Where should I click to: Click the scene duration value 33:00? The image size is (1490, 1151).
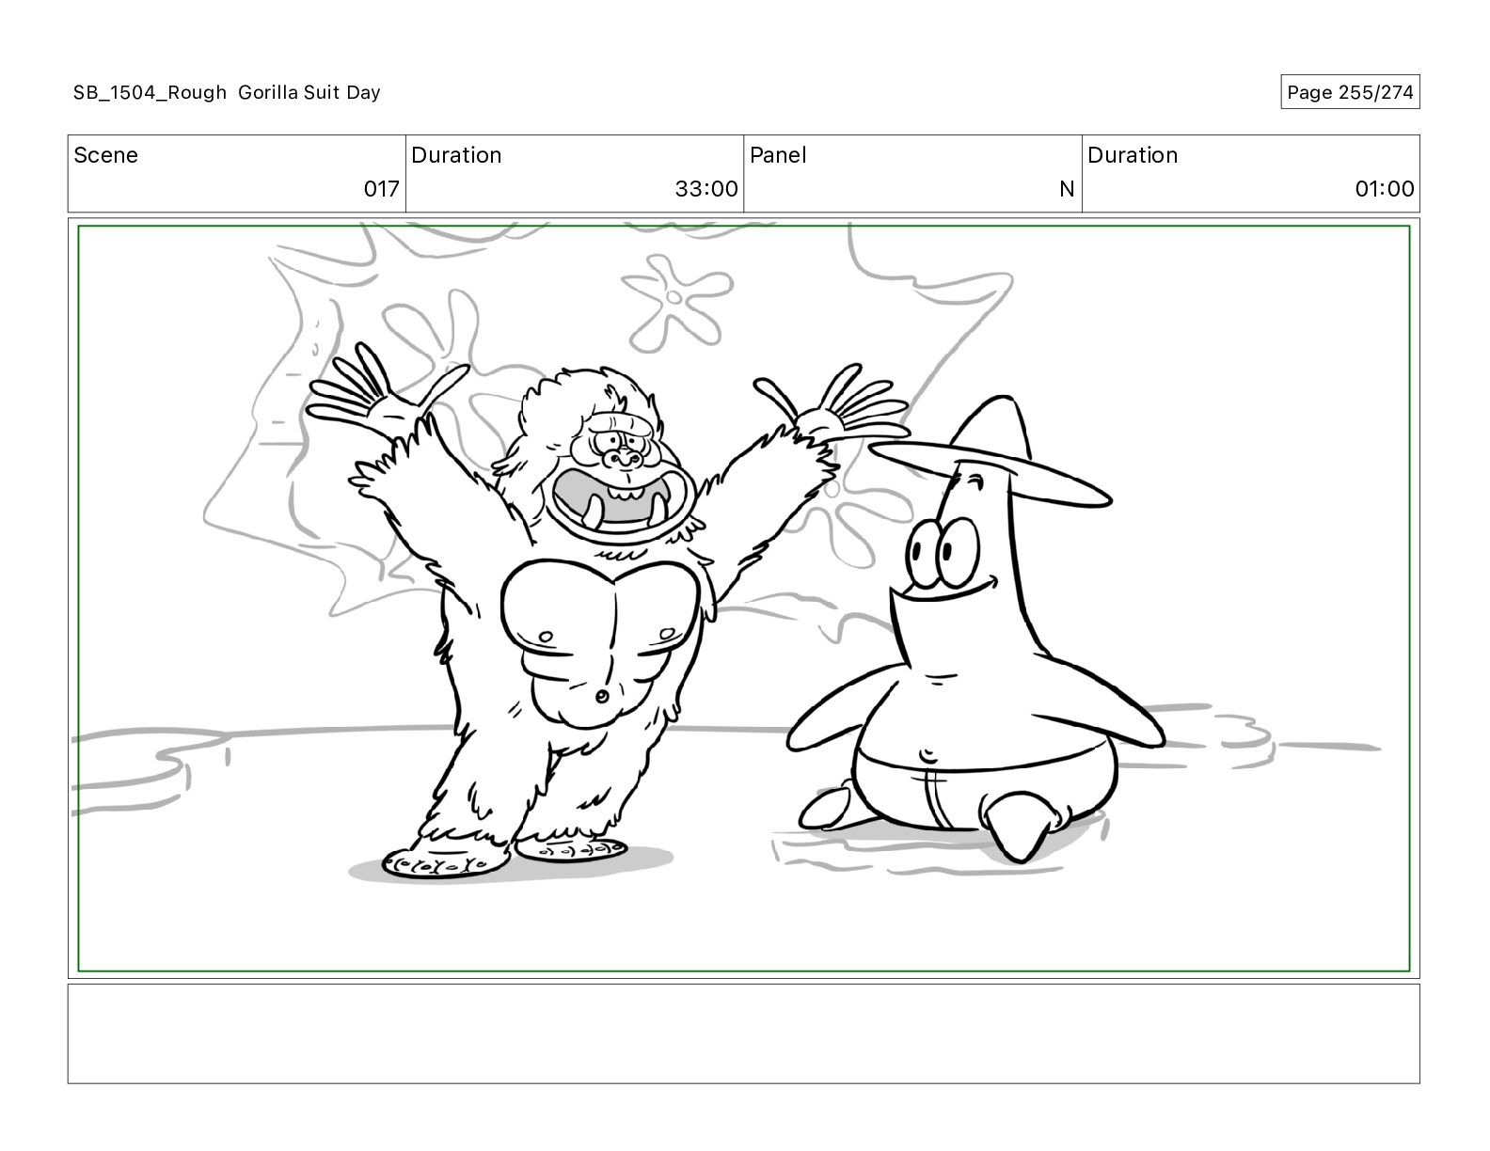pyautogui.click(x=706, y=189)
